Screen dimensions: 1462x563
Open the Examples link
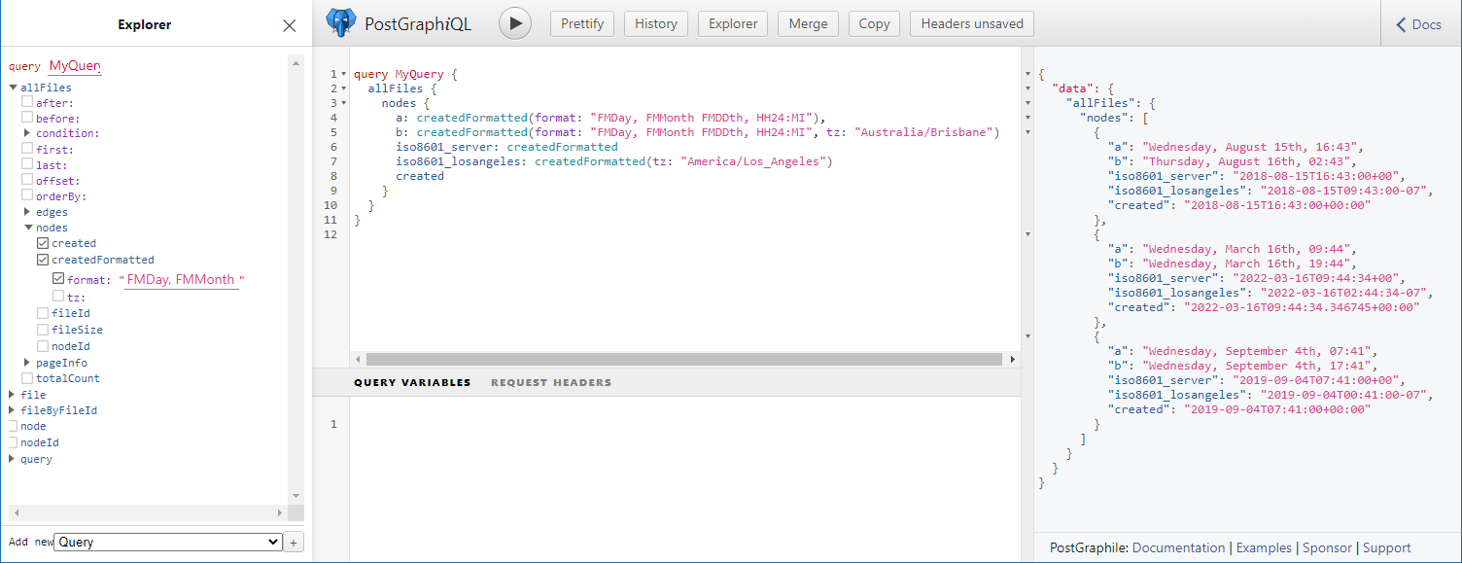click(1264, 547)
